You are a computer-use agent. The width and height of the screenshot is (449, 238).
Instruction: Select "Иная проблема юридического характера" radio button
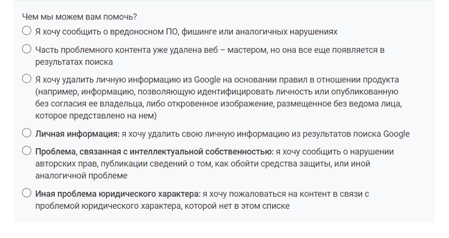click(x=27, y=193)
